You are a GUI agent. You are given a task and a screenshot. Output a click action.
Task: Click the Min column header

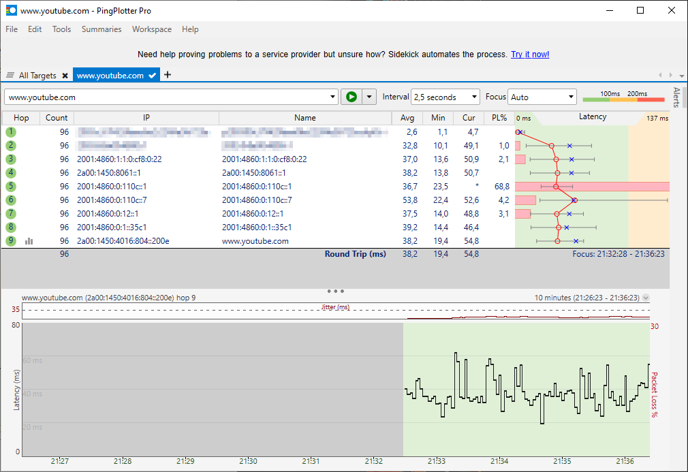[x=438, y=118]
